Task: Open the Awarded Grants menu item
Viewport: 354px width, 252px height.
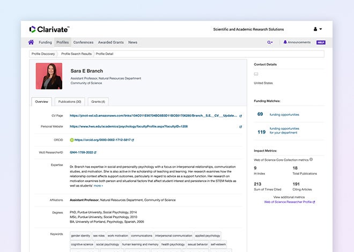Action: click(x=110, y=42)
